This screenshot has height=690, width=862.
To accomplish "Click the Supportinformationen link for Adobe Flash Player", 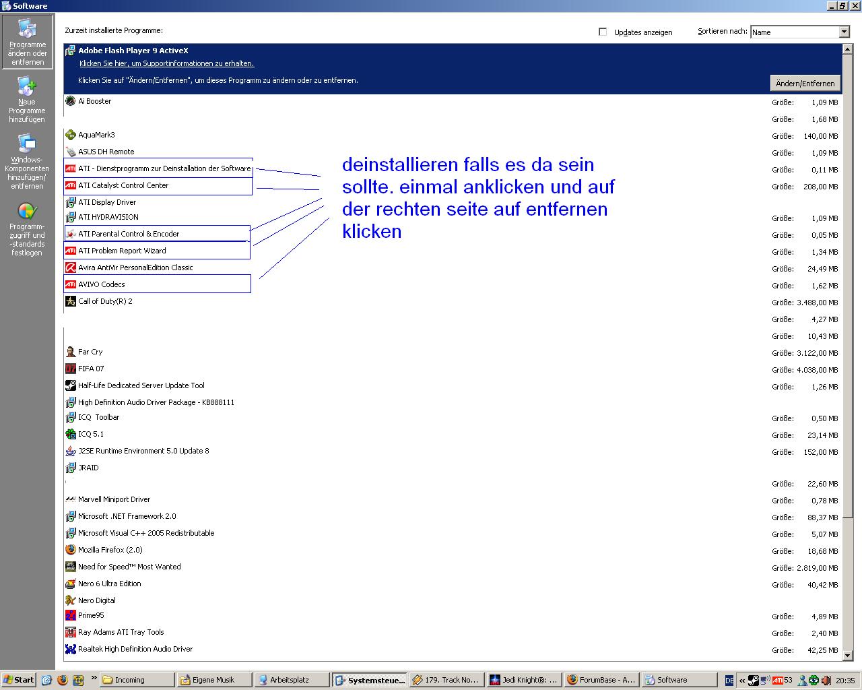I will (166, 63).
